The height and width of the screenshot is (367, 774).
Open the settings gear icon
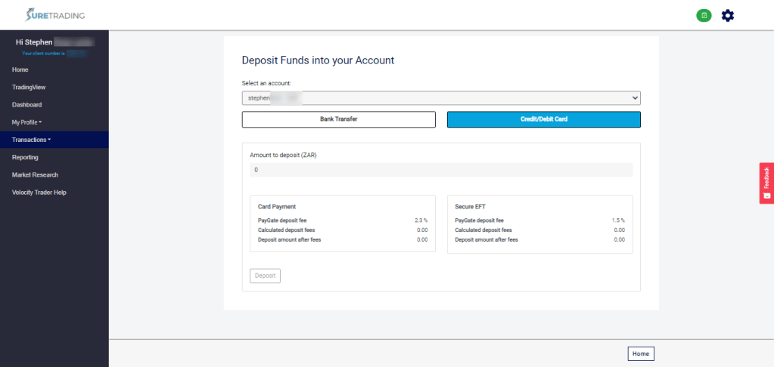pyautogui.click(x=728, y=15)
